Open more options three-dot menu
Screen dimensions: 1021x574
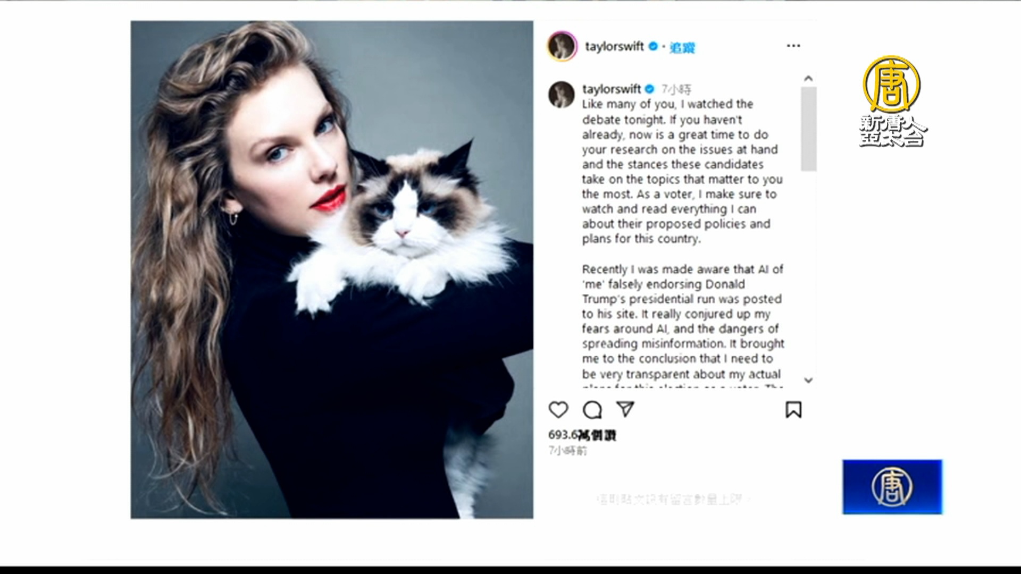(793, 46)
